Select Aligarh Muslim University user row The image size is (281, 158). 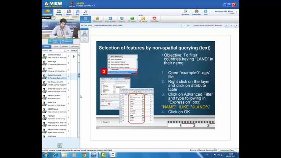(54, 131)
